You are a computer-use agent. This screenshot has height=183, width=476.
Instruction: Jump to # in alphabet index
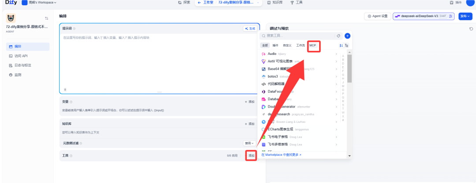pyautogui.click(x=343, y=120)
